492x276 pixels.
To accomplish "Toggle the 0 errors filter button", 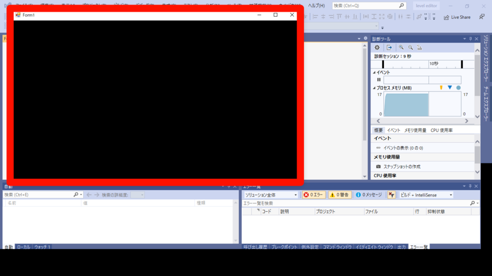I will 314,195.
